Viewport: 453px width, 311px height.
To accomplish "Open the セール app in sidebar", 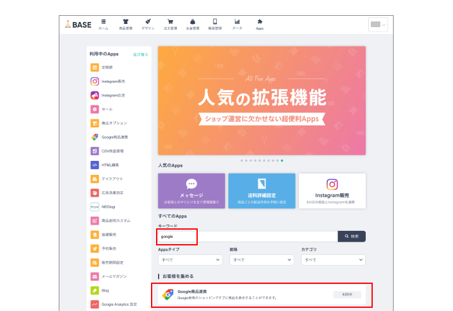I will (x=102, y=109).
